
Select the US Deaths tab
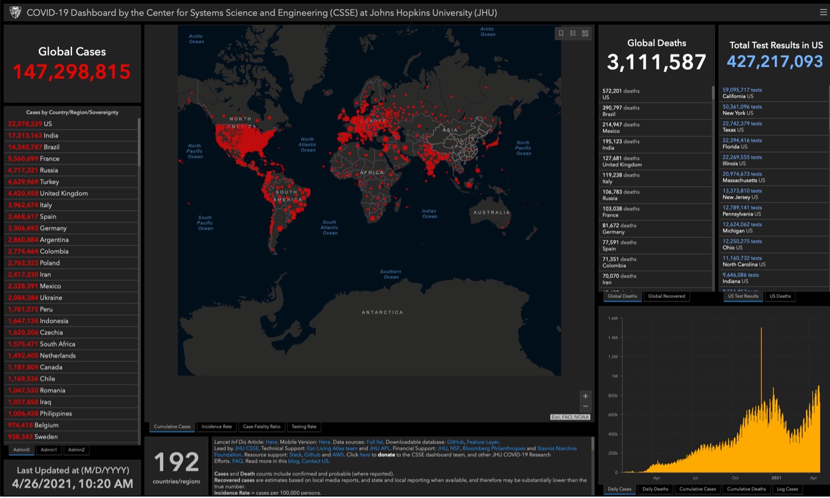tap(780, 296)
